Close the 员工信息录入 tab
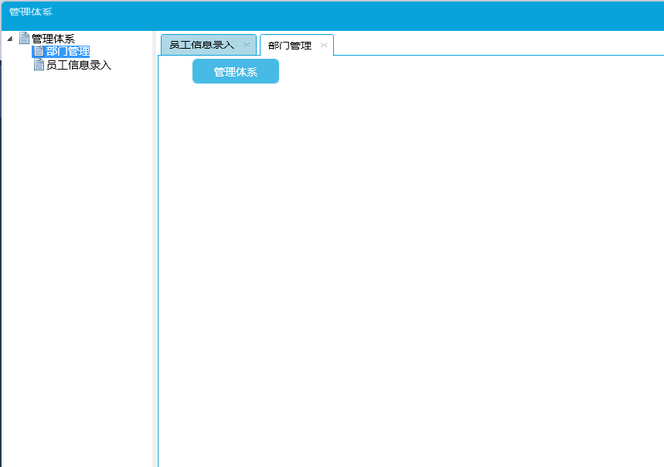The image size is (664, 467). point(247,45)
